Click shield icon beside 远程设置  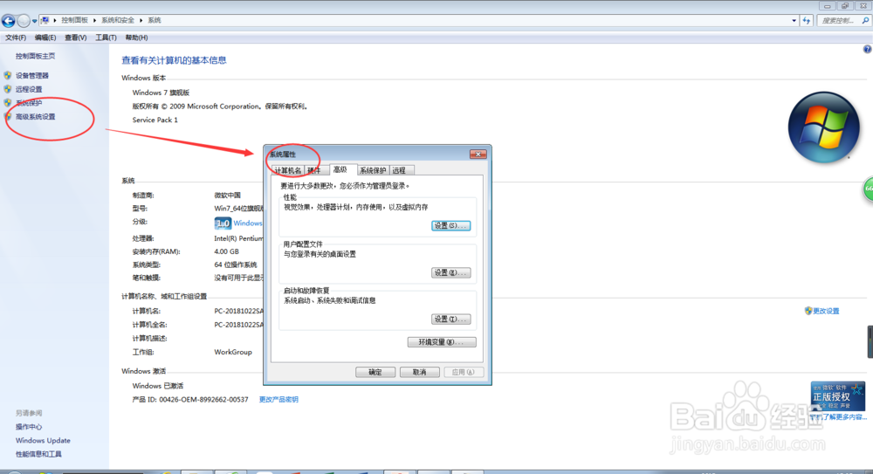8,89
